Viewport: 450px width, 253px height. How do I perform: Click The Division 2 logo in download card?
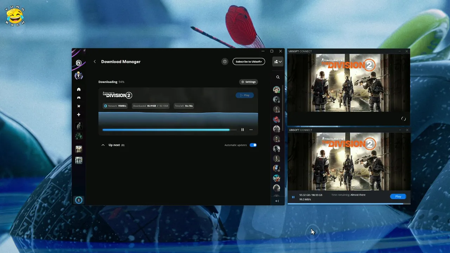[117, 95]
